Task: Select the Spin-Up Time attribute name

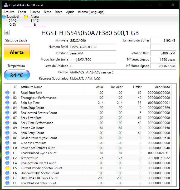Action: 30,103
